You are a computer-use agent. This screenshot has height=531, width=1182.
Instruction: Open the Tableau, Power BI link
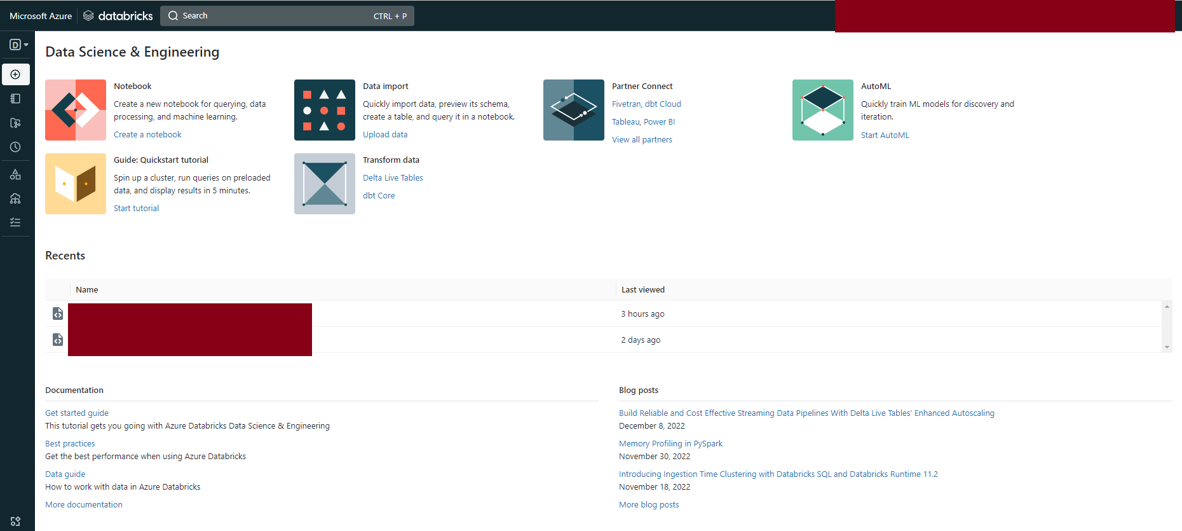pyautogui.click(x=643, y=122)
